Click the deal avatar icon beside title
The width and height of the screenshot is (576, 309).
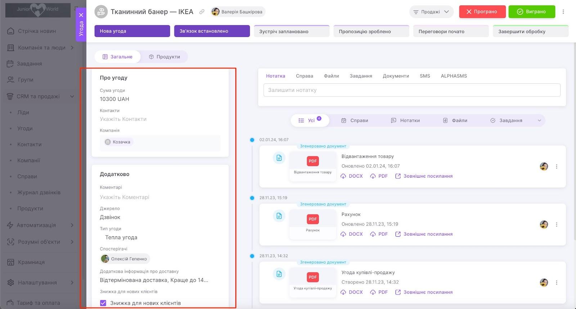tap(101, 12)
